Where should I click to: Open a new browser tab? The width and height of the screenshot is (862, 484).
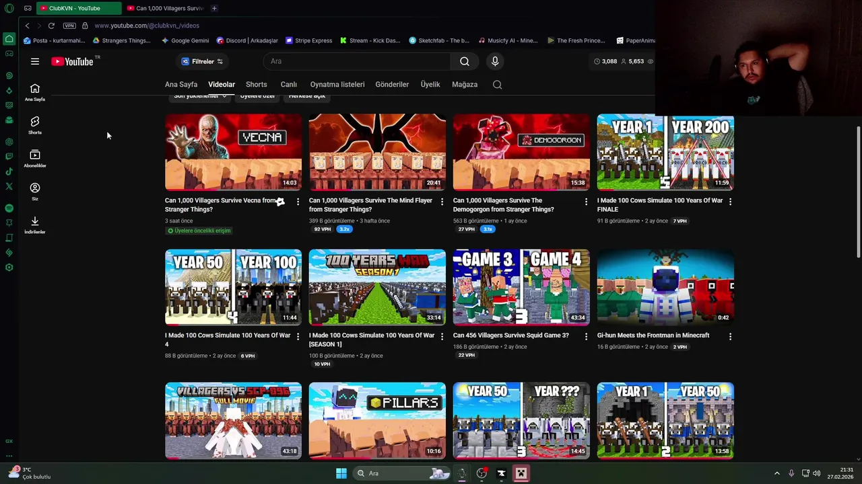(214, 8)
